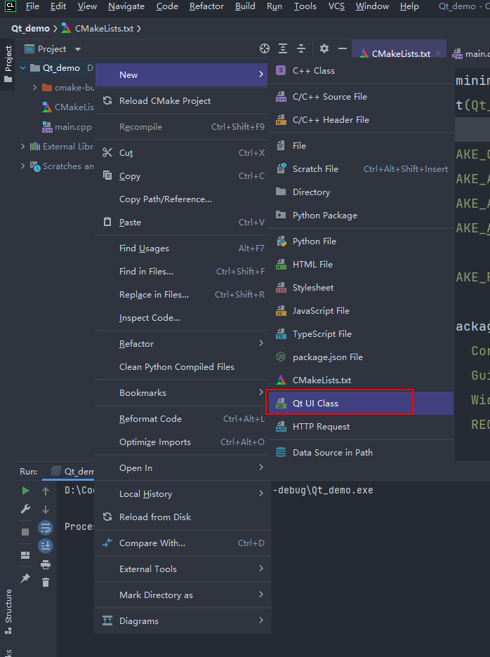Click Reload from Disk menu entry
Screen dimensions: 490x657
[x=182, y=517]
